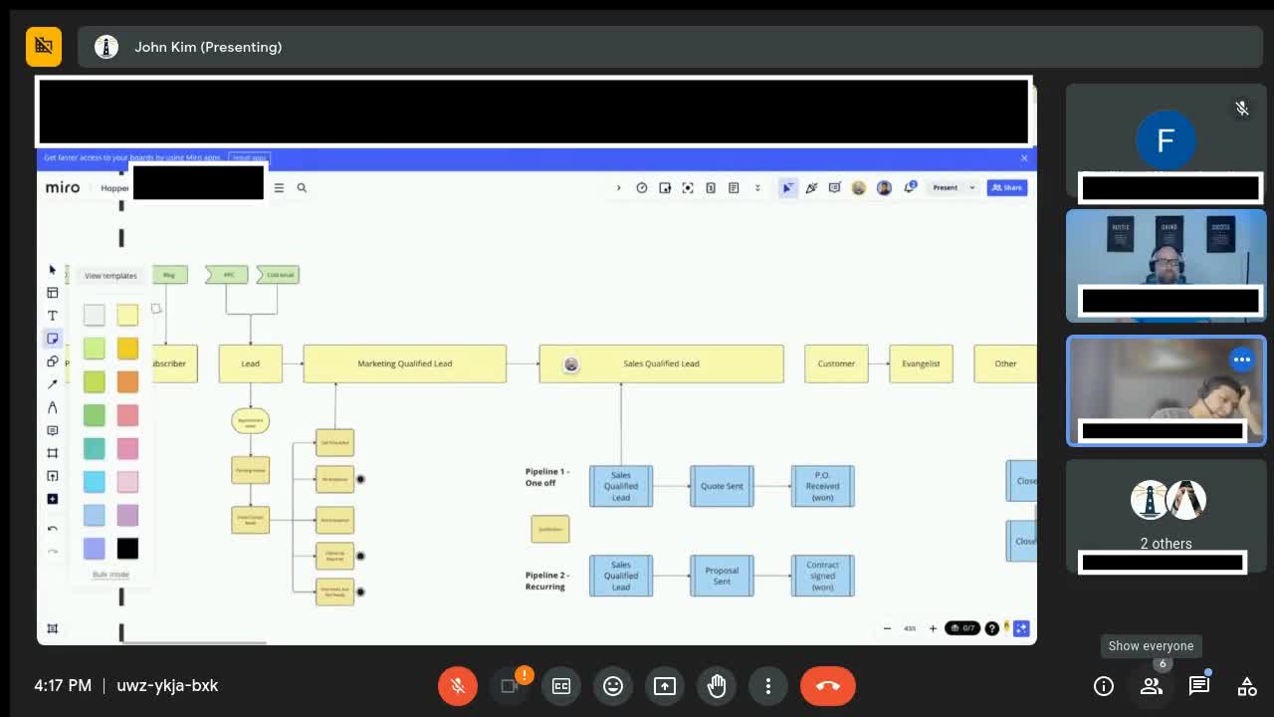Screen dimensions: 1274x717
Task: Open the Miro timer tool
Action: [x=642, y=187]
